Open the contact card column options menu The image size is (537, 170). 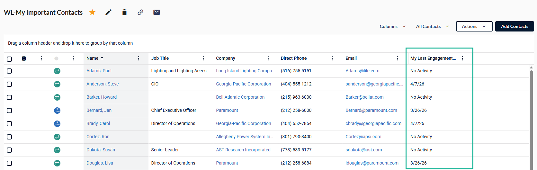pos(41,58)
